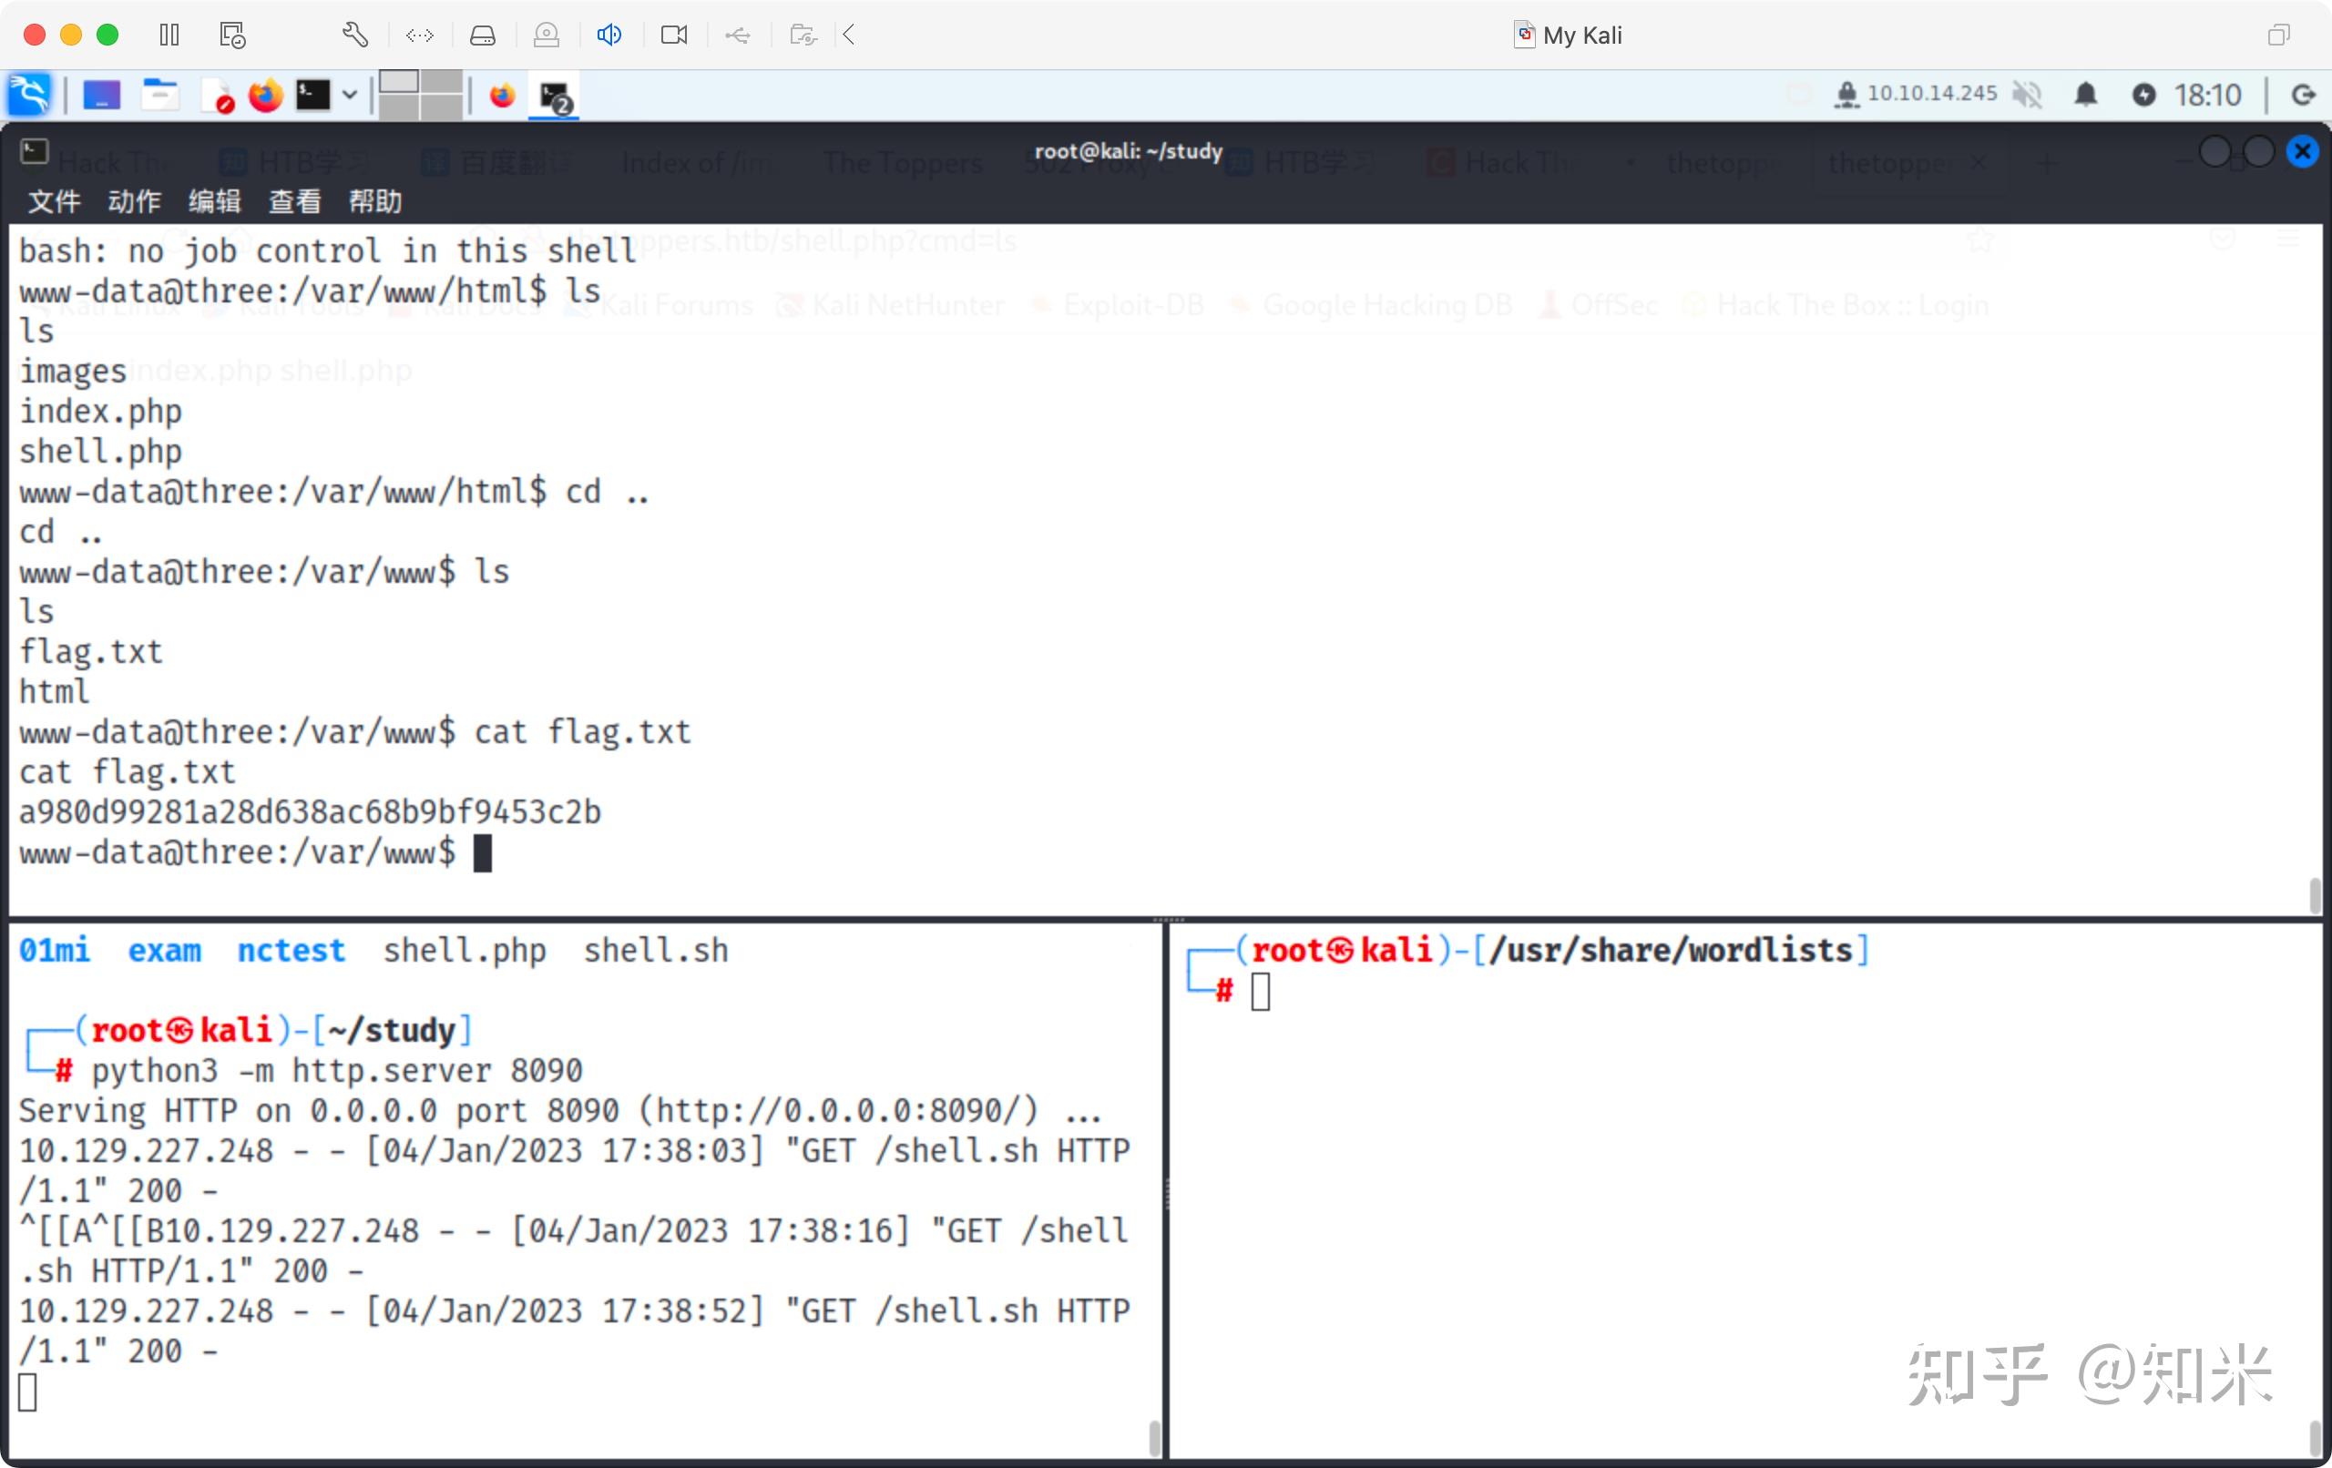
Task: Open the 文件 menu
Action: tap(55, 201)
